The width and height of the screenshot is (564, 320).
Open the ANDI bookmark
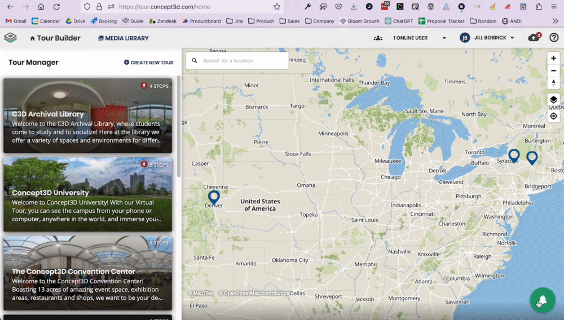point(512,21)
